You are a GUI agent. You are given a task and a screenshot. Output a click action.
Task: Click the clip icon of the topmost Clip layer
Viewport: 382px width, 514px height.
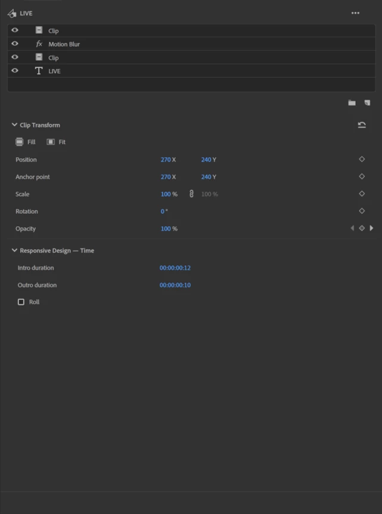point(39,30)
